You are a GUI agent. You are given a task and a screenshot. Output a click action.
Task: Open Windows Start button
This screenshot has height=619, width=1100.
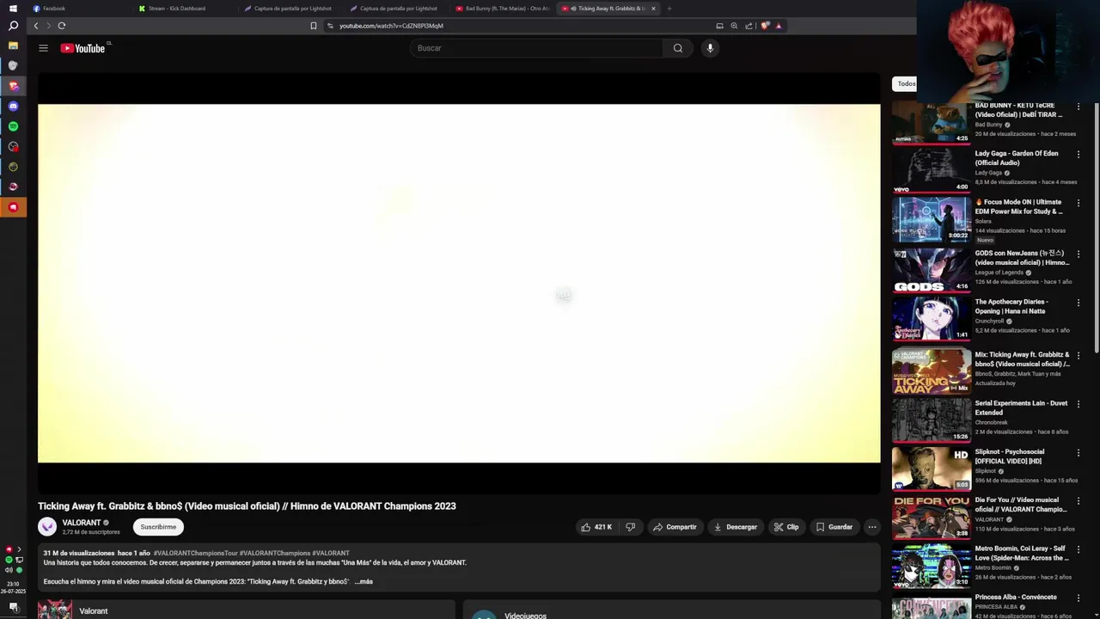[13, 8]
